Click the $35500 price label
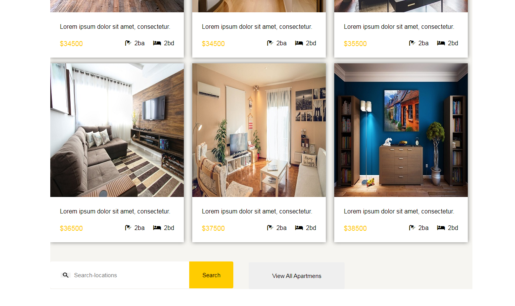This screenshot has height=306, width=515. (355, 44)
